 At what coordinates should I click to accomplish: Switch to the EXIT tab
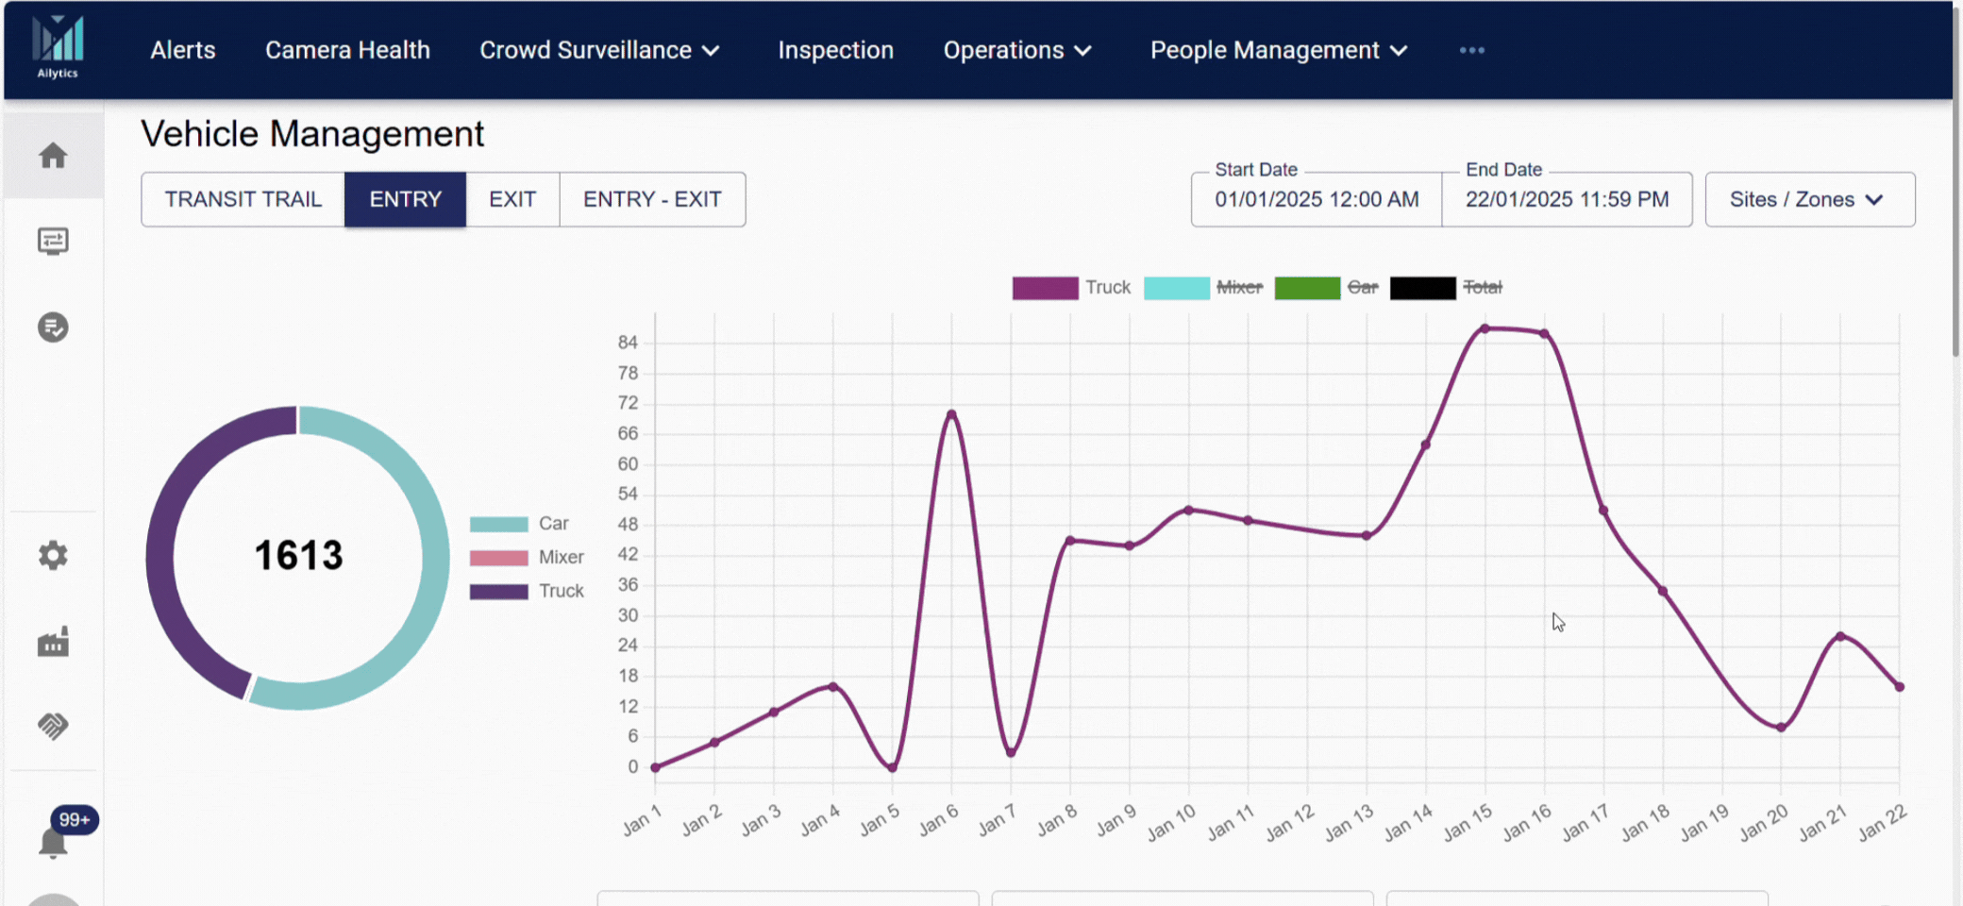coord(512,199)
